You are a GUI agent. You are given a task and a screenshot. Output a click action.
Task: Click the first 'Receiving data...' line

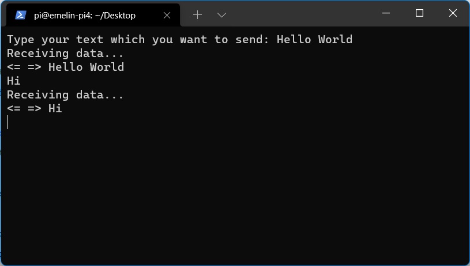pos(65,54)
